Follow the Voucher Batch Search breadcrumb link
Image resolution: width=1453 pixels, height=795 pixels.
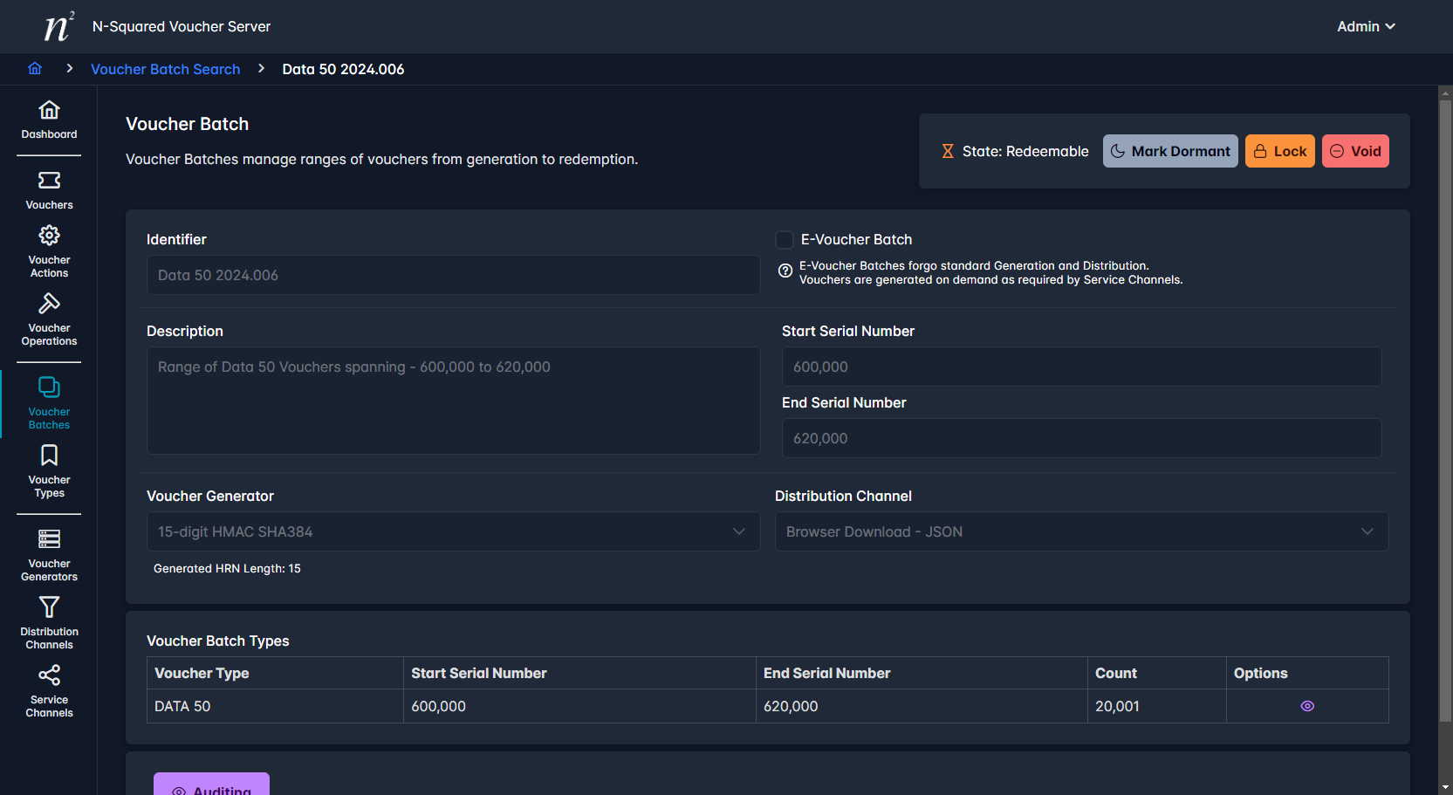click(x=165, y=69)
